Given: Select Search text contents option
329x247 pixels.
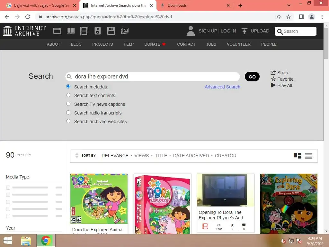Looking at the screenshot, I should pos(68,95).
